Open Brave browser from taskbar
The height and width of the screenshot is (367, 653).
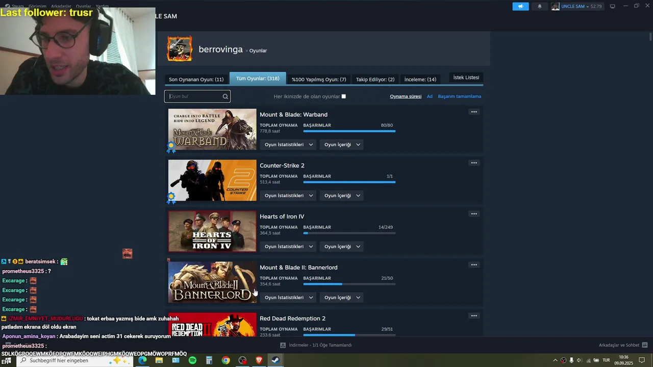(259, 360)
